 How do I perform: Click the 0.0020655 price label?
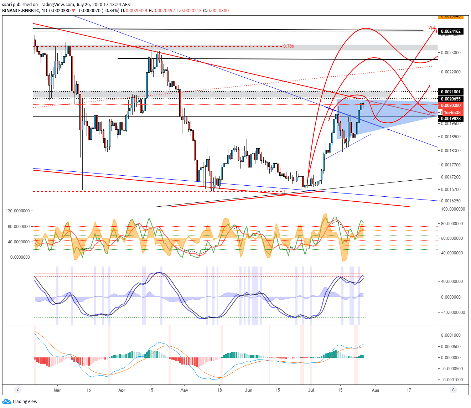pos(451,99)
